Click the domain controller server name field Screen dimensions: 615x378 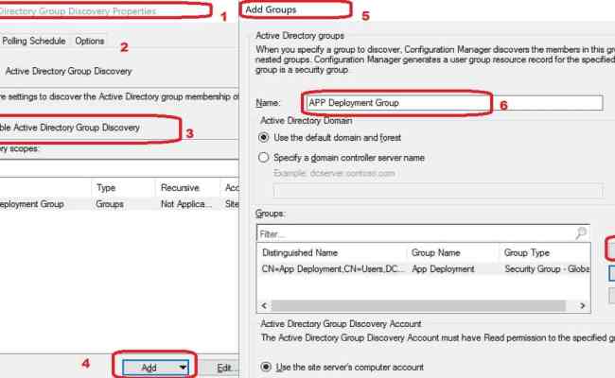coord(438,191)
